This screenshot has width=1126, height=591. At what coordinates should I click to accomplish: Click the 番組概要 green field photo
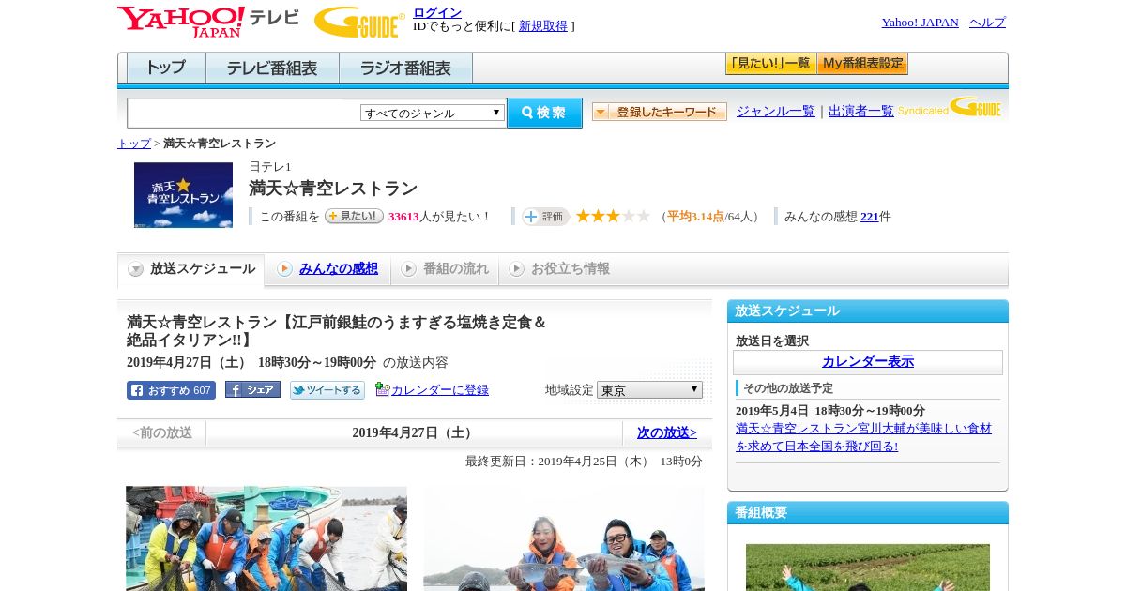pyautogui.click(x=868, y=568)
